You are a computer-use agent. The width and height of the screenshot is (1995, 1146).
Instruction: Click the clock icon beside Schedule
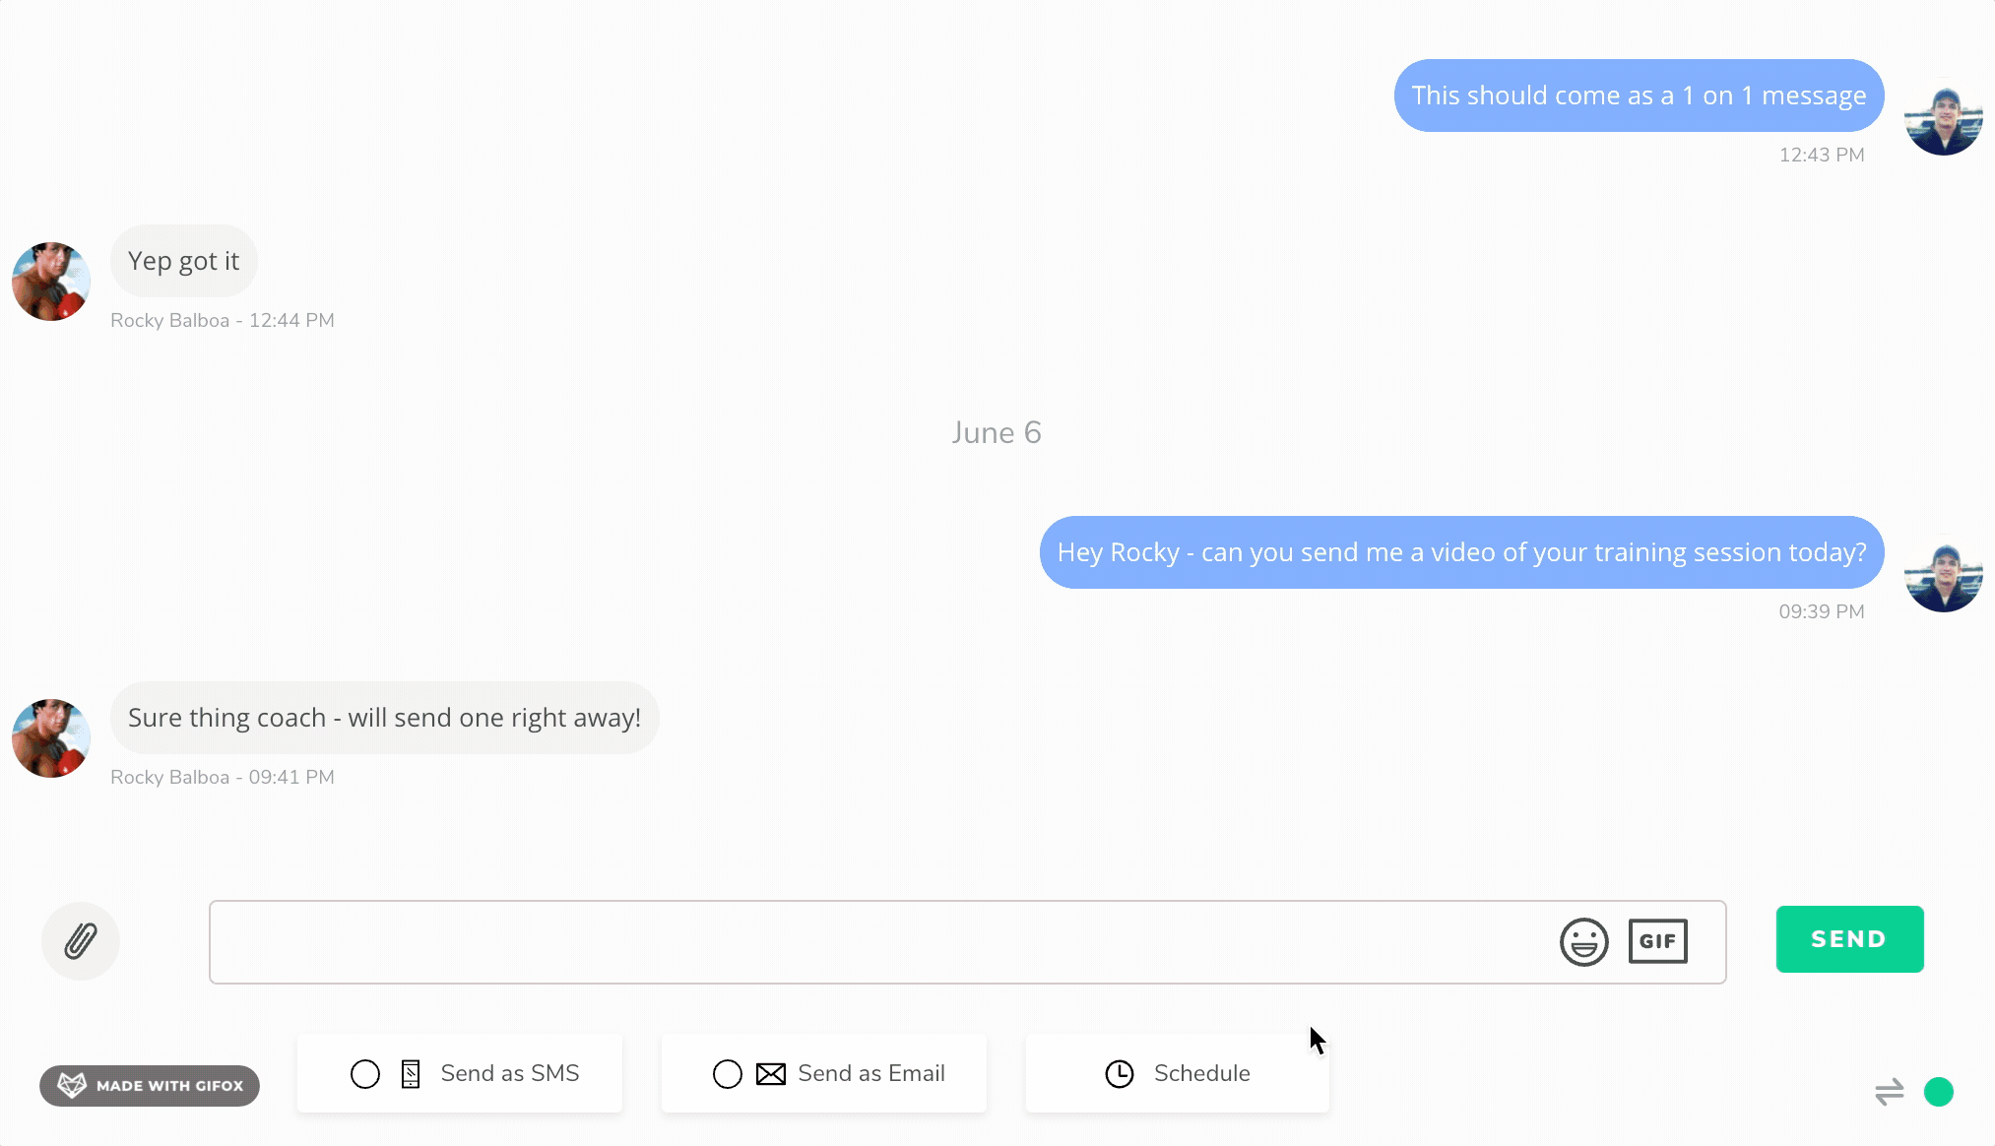click(x=1120, y=1074)
